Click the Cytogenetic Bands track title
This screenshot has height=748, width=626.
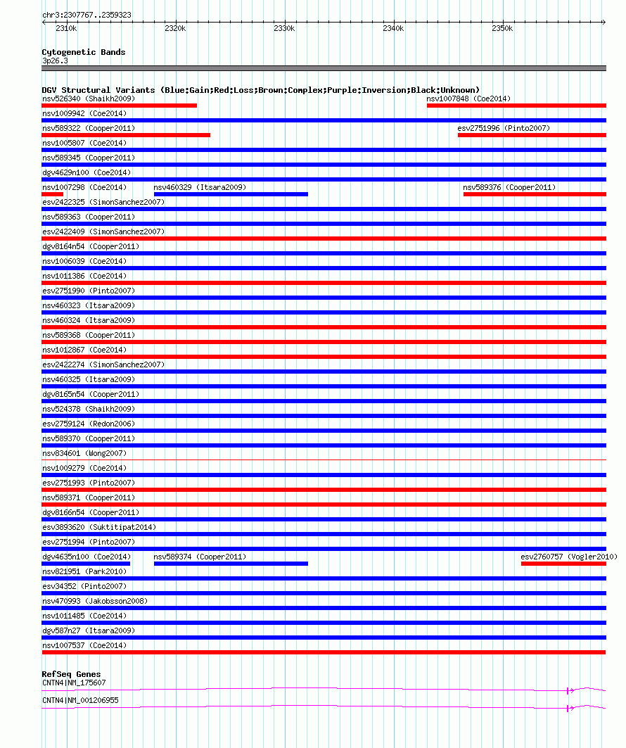coord(84,52)
